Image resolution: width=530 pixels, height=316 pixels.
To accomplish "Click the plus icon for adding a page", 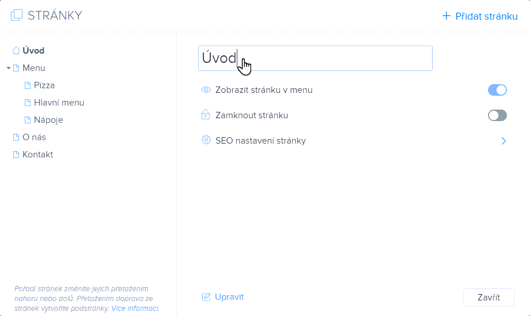I will [446, 16].
